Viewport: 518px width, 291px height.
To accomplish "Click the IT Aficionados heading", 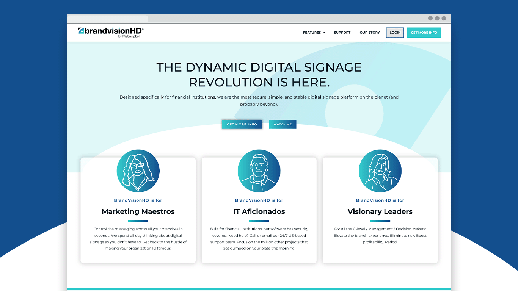I will (x=259, y=211).
